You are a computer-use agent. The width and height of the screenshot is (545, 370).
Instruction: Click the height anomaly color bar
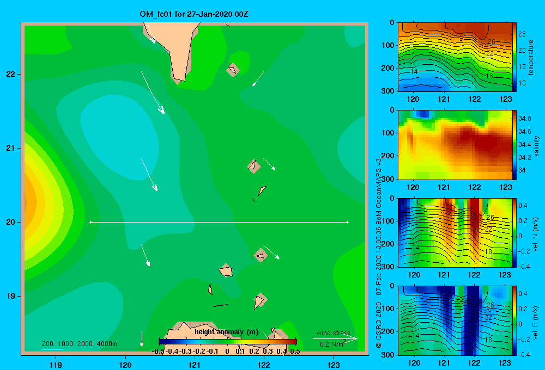coord(228,342)
